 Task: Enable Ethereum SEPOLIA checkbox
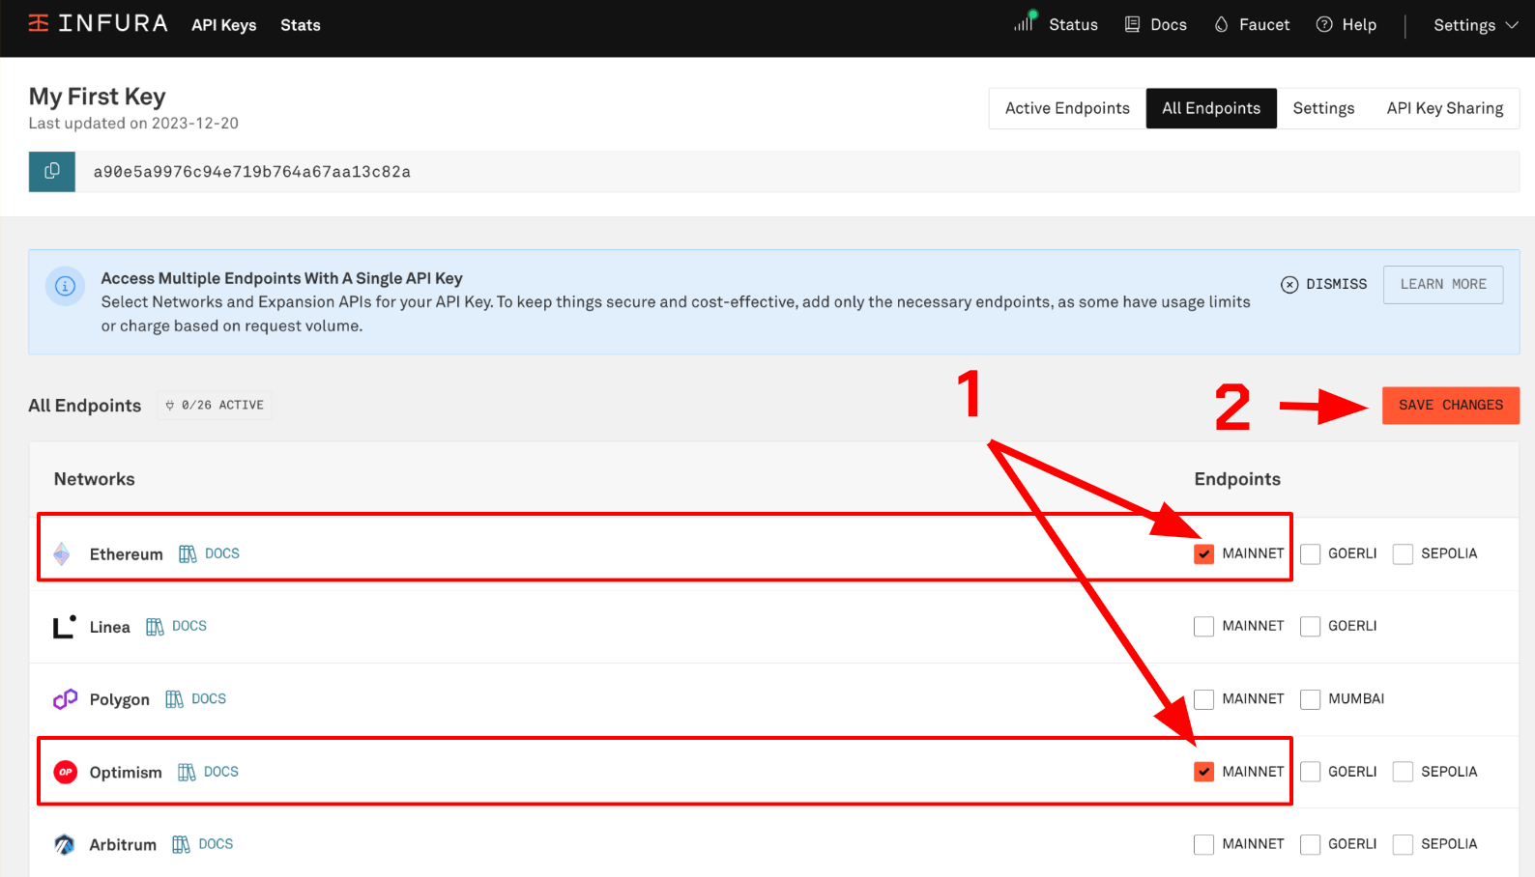click(1403, 553)
